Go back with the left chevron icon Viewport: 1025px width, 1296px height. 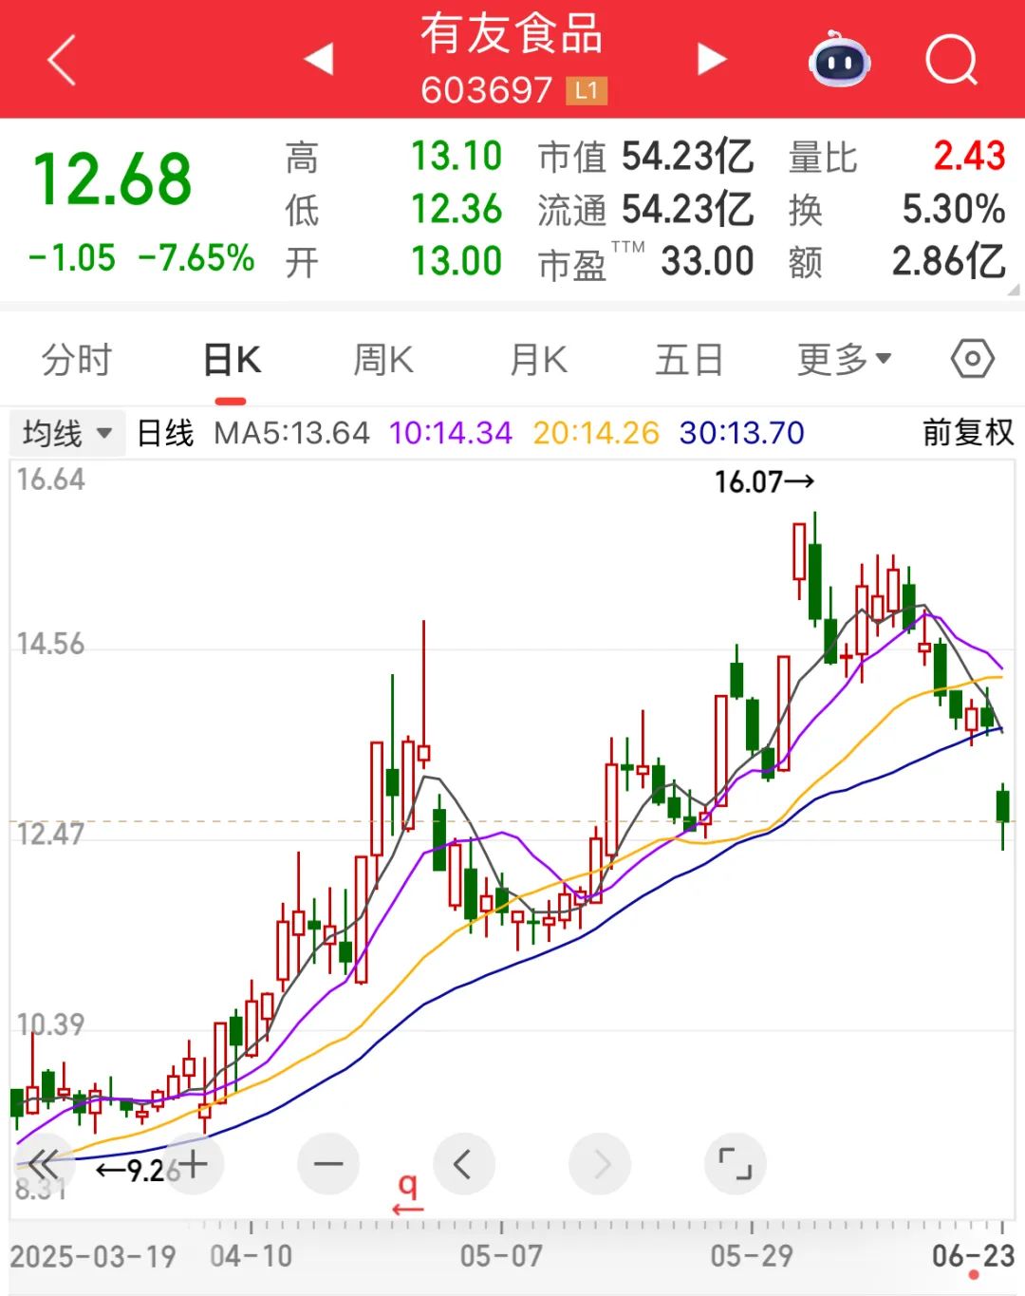click(x=62, y=61)
